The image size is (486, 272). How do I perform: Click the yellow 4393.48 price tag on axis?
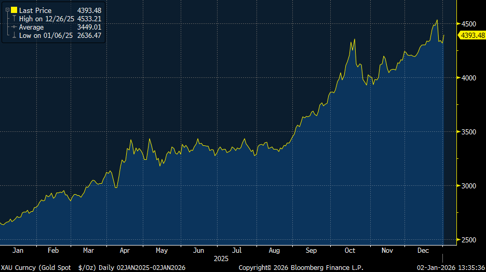click(x=471, y=35)
